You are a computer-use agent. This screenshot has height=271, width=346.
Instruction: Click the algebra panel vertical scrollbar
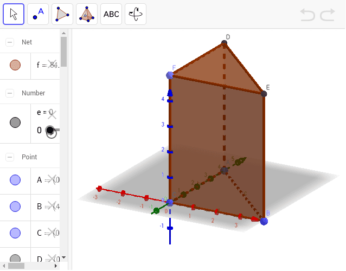click(64, 52)
